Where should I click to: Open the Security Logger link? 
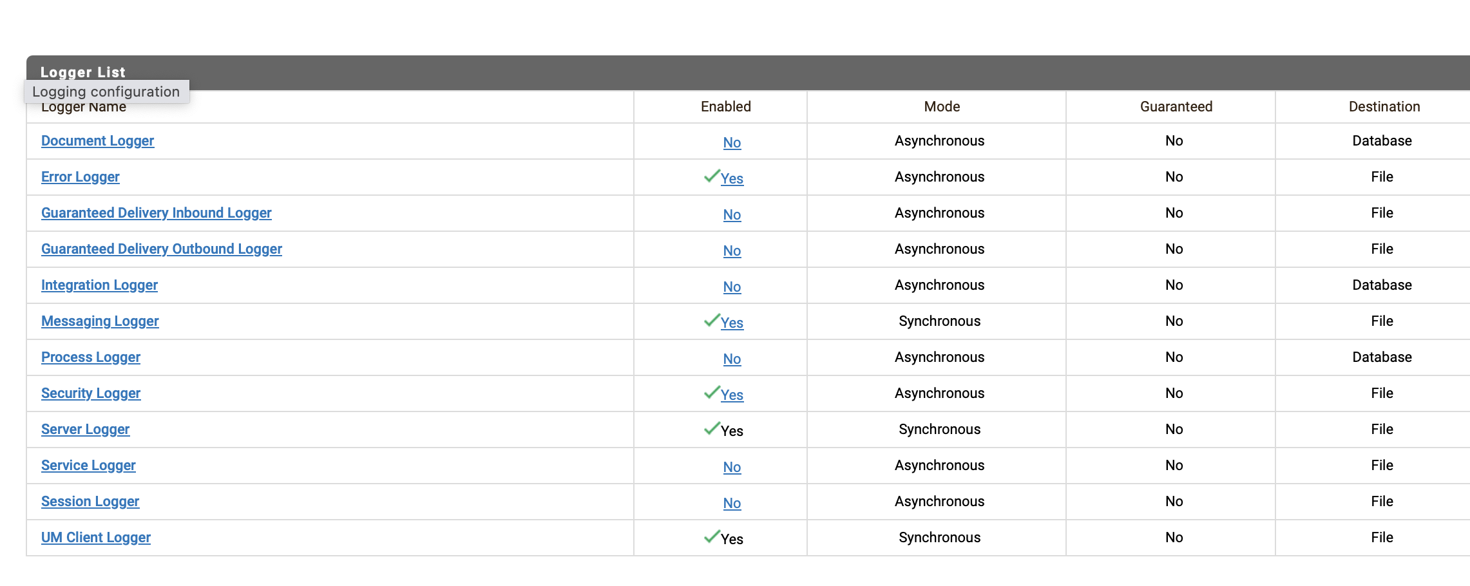[x=90, y=393]
